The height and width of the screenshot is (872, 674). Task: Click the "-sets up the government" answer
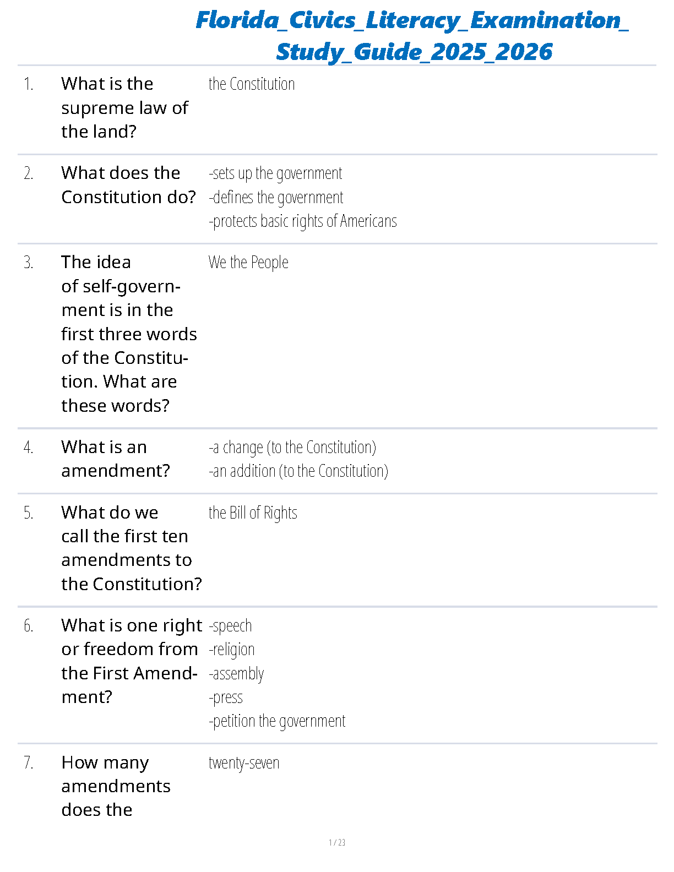pyautogui.click(x=275, y=173)
